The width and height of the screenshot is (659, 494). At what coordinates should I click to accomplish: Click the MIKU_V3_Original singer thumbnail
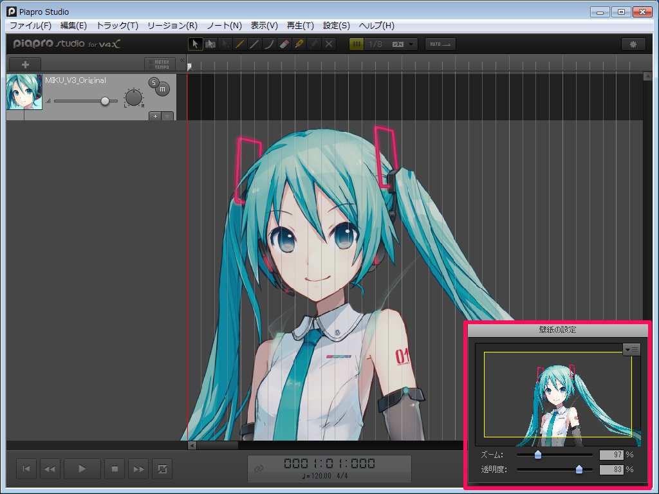24,92
